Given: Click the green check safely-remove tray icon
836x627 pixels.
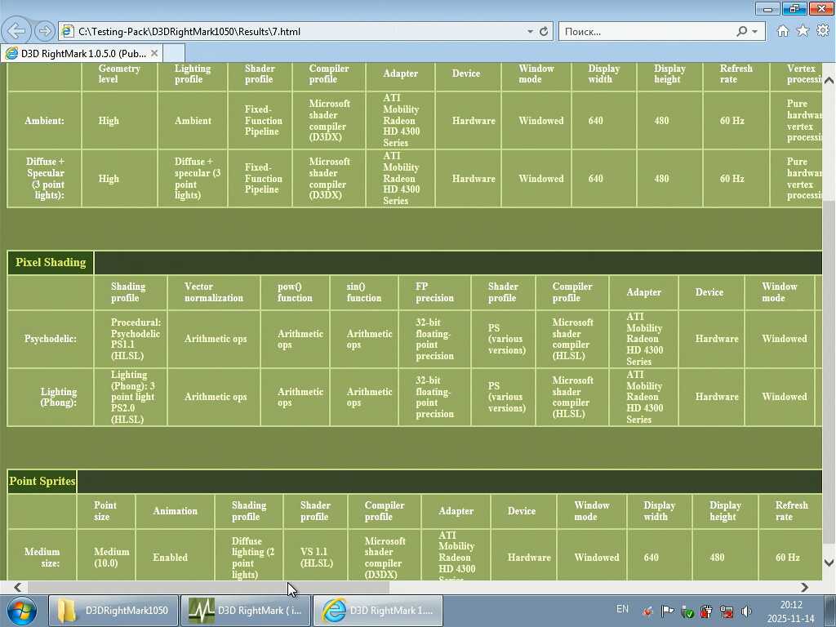Looking at the screenshot, I should pyautogui.click(x=687, y=611).
